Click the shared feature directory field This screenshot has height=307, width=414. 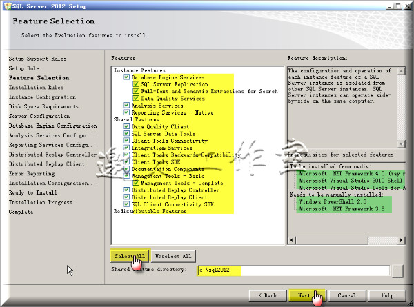293,270
